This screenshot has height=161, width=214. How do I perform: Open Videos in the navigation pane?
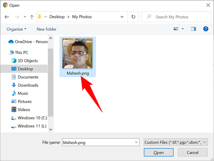21,110
